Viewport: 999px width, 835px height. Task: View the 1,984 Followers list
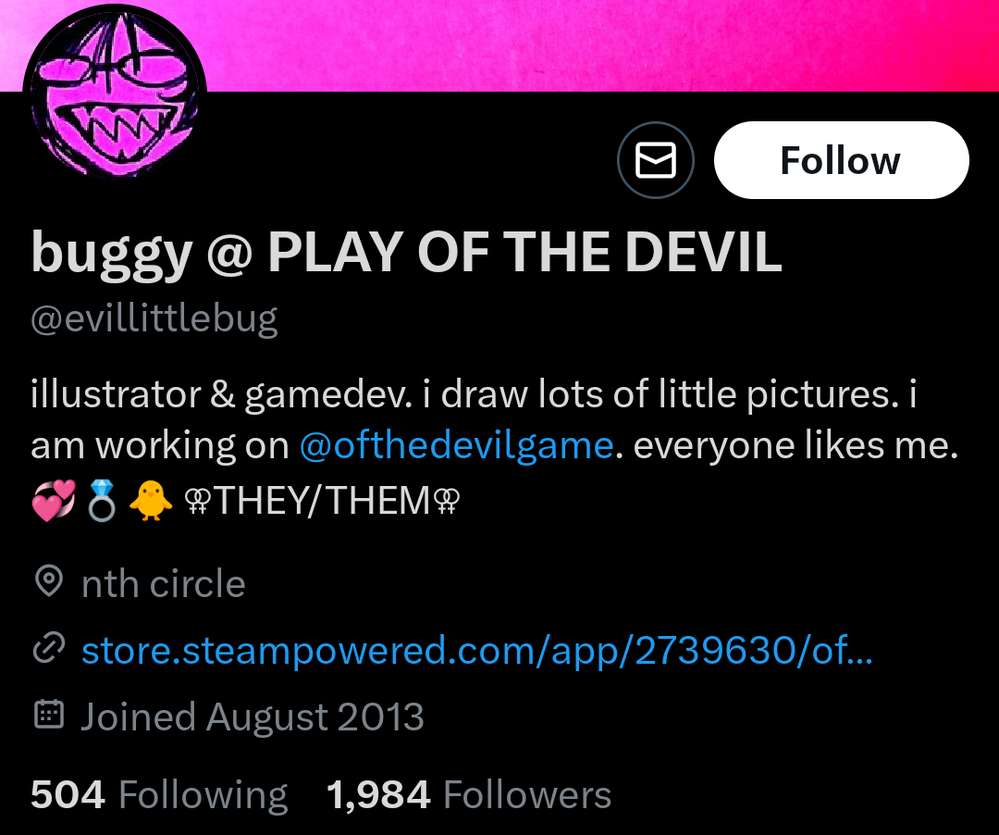tap(469, 795)
